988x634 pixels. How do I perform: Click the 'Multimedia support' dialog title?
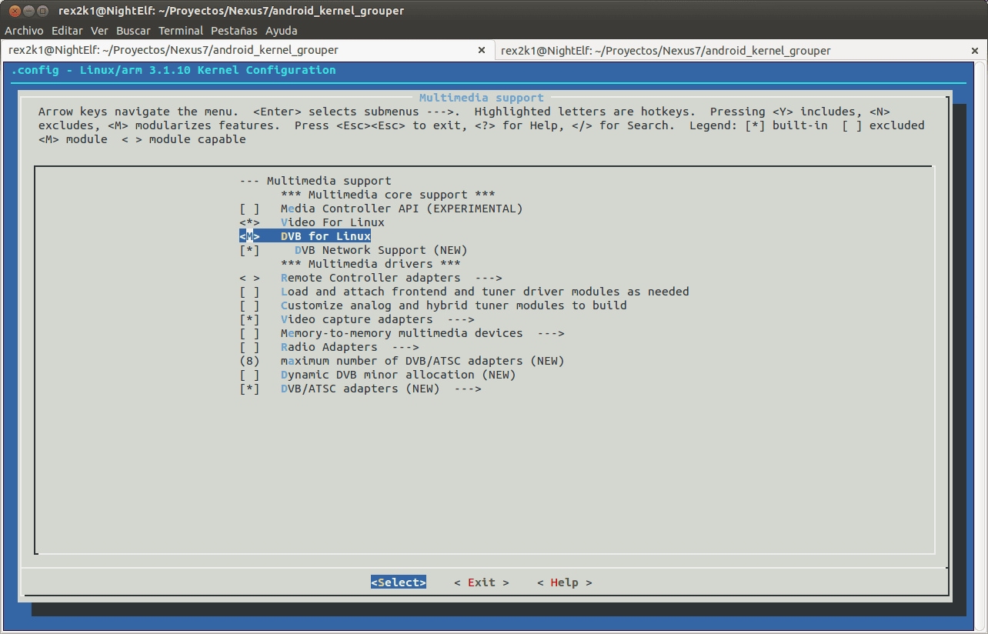(482, 98)
